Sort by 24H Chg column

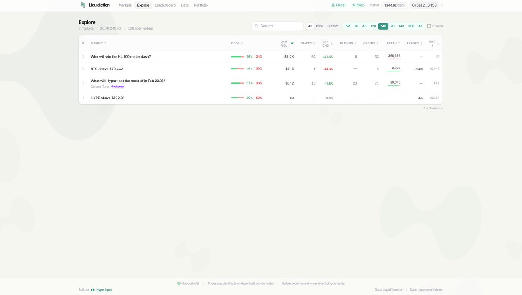(328, 43)
